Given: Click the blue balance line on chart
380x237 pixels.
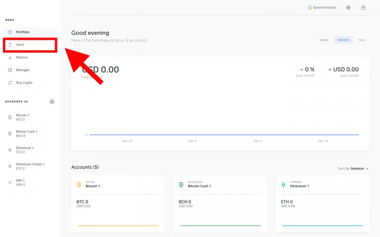Looking at the screenshot, I should [224, 135].
